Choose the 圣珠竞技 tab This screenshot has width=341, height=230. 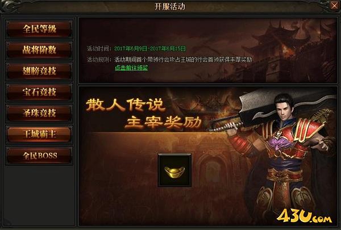[x=39, y=113]
